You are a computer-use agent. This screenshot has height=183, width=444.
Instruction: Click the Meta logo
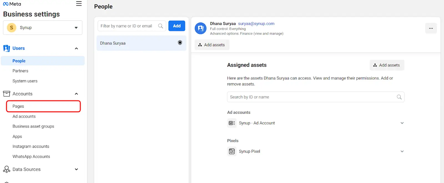tap(12, 4)
